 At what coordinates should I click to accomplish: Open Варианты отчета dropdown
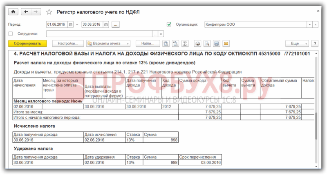point(108,44)
